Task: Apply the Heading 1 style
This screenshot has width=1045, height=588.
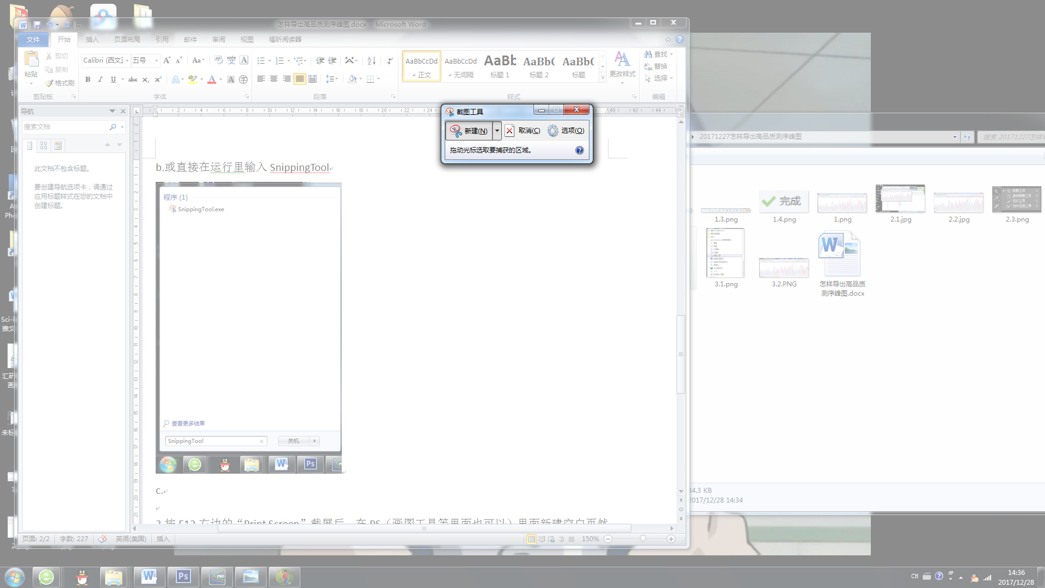Action: pos(500,66)
